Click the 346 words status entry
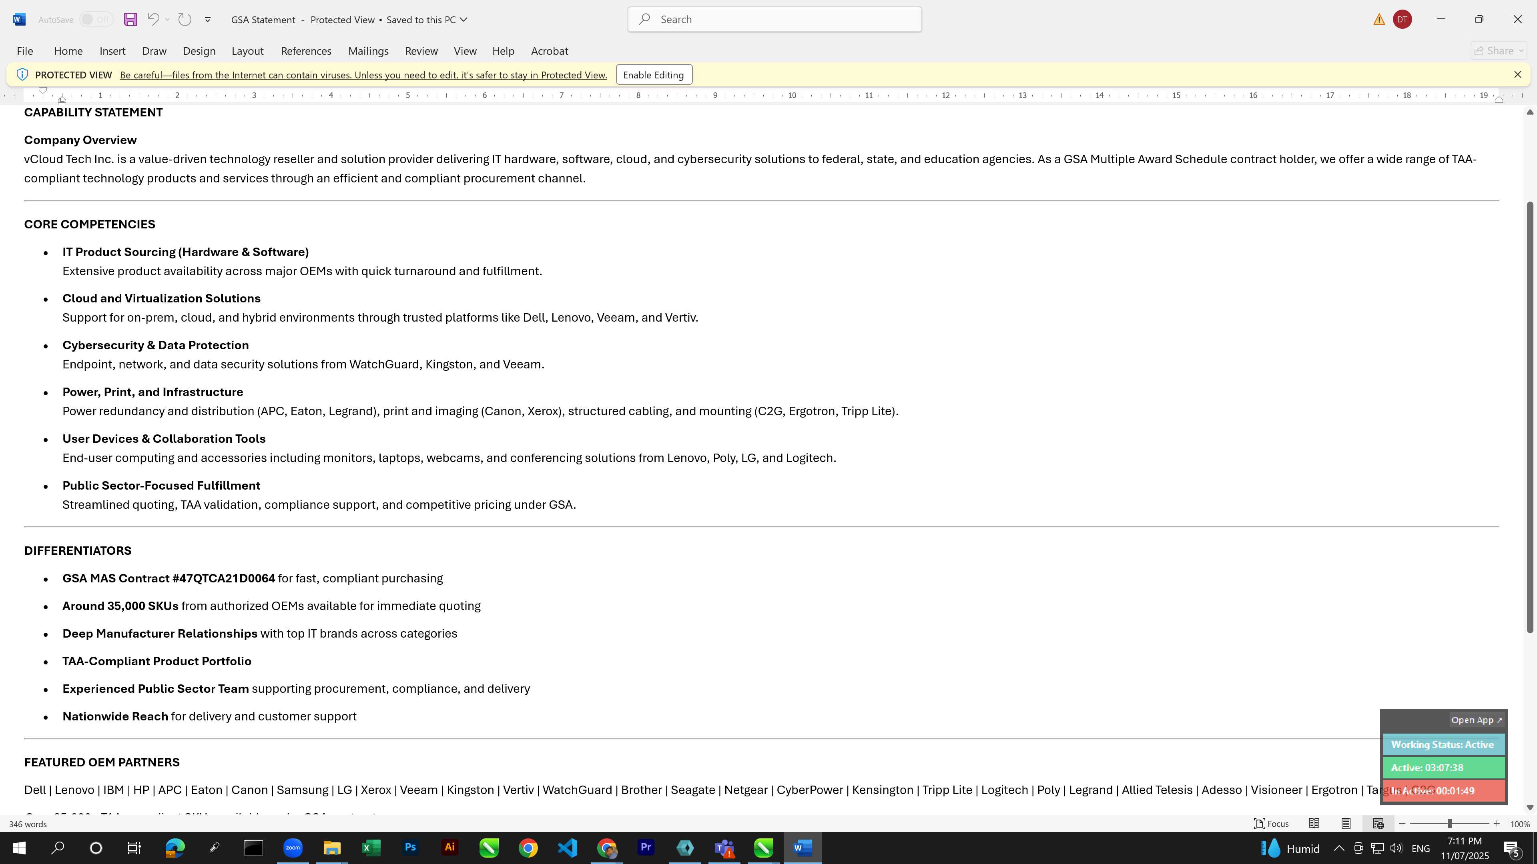The width and height of the screenshot is (1537, 864). pos(28,824)
